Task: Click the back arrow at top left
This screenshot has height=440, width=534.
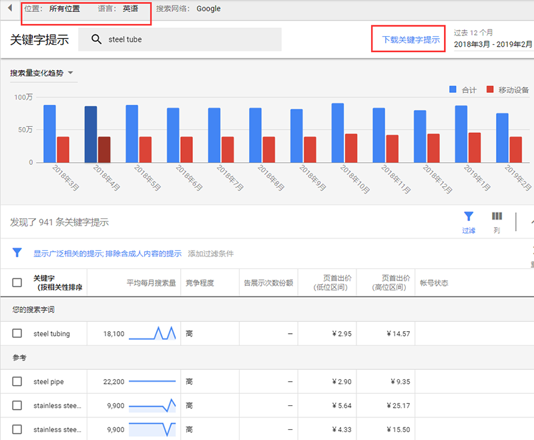Action: (10, 9)
